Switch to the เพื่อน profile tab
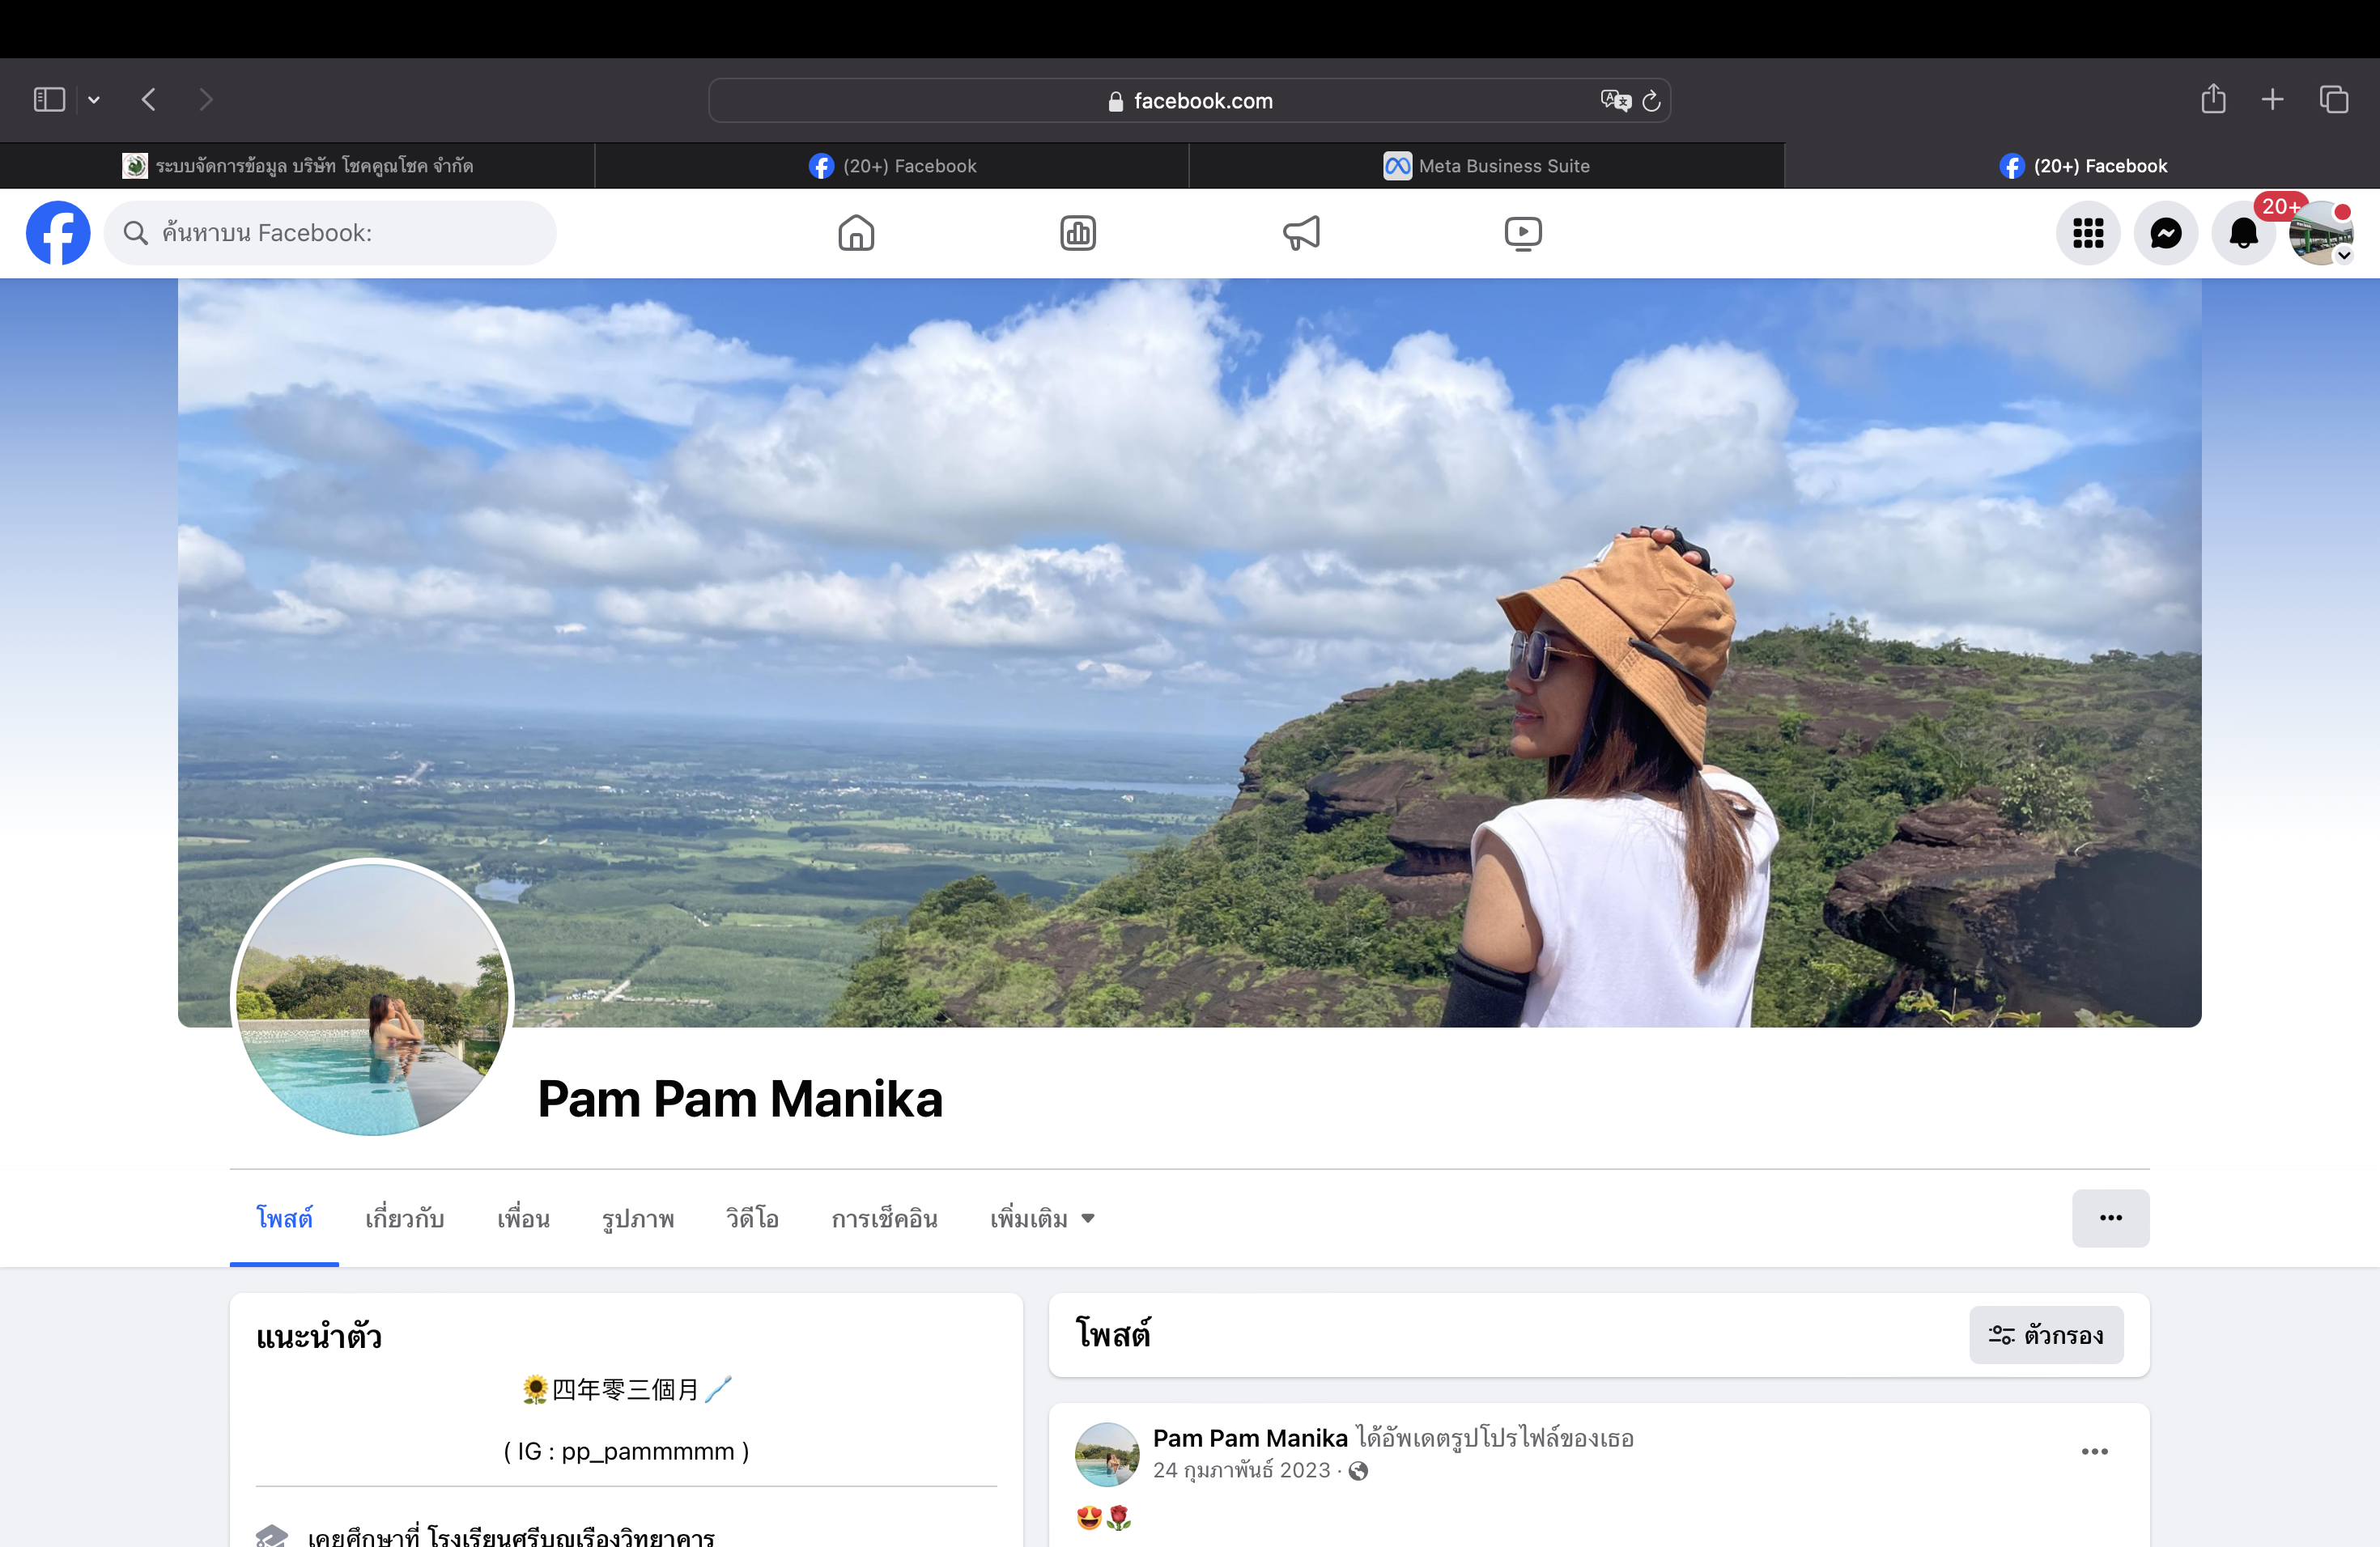 pos(523,1219)
